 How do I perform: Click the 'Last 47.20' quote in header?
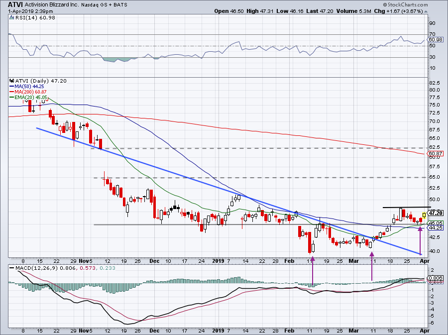point(320,11)
